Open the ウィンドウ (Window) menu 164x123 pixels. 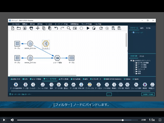coord(87,24)
